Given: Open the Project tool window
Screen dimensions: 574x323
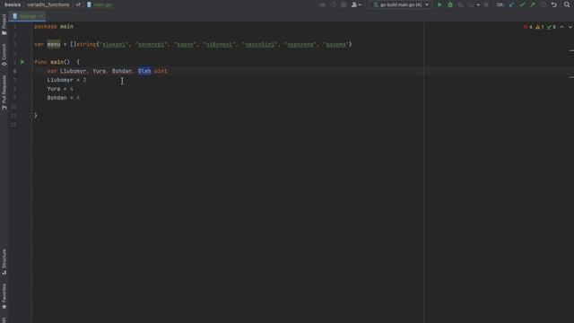Looking at the screenshot, I should tap(4, 24).
